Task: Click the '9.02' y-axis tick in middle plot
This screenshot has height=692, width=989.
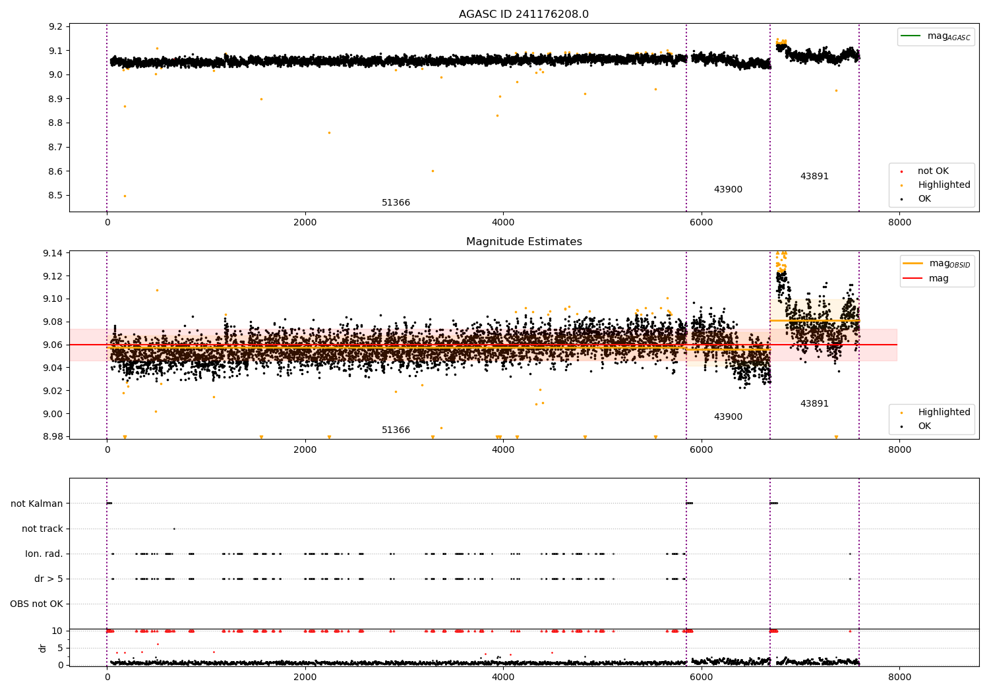Action: [53, 391]
